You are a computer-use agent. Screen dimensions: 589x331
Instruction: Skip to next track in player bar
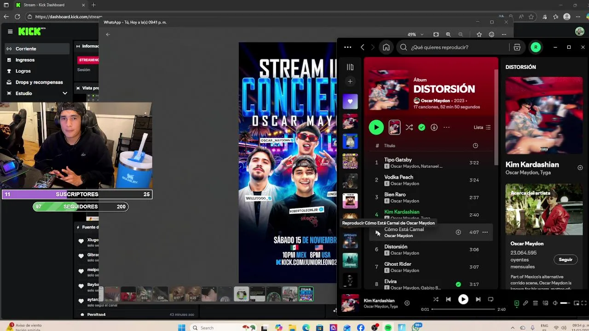[478, 299]
